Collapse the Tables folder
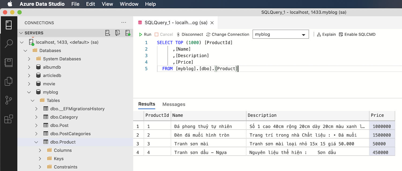Viewport: 402px width, 171px height. [33, 100]
